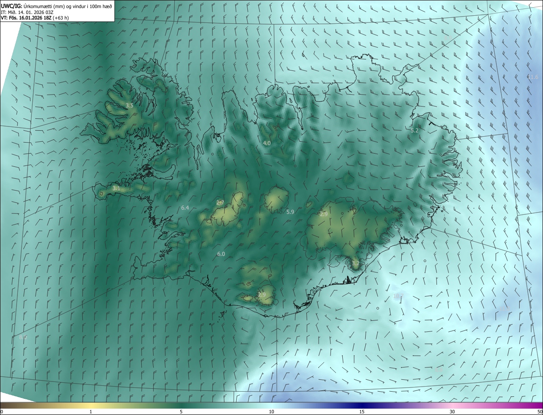Select the valid time line 'VT: Fös. 16.01.2026 18Z (+63 h)'
The image size is (543, 415).
pyautogui.click(x=35, y=18)
